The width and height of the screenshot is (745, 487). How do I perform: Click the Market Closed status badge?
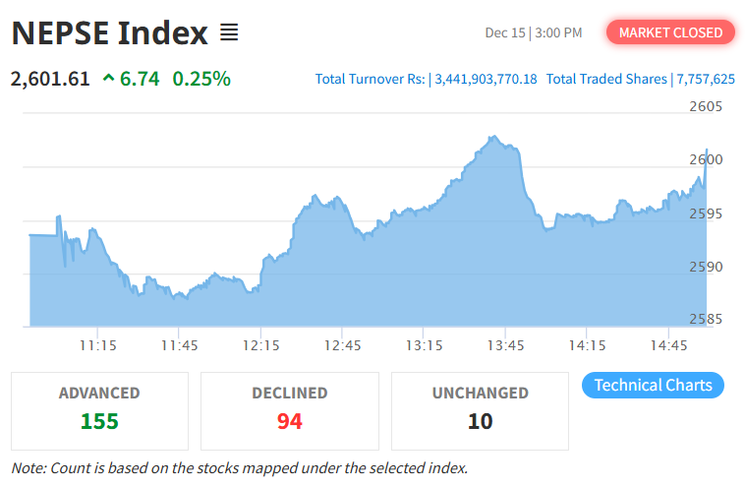(670, 32)
